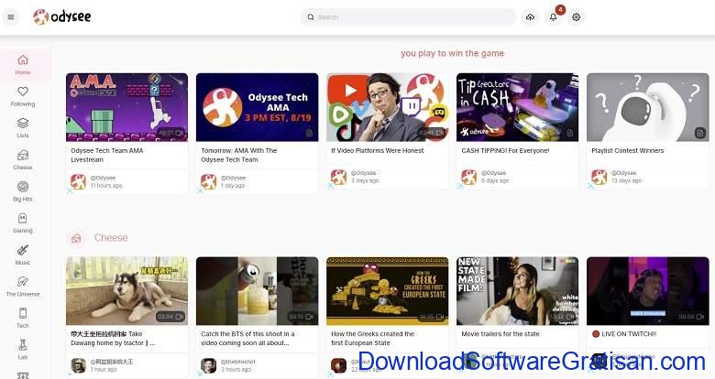715x379 pixels.
Task: Open canned drink BTS video thumbnail
Action: [x=258, y=290]
